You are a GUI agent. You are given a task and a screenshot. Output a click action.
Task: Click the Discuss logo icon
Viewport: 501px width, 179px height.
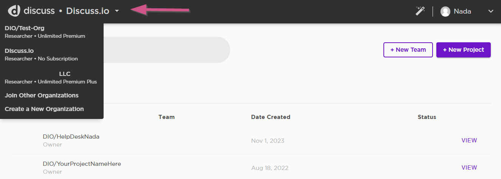click(14, 11)
